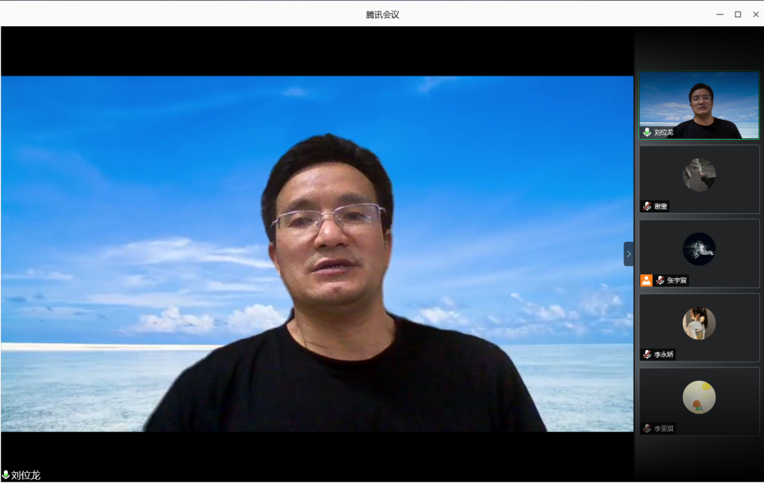Click 李永娇's profile avatar
Viewport: 764px width, 483px height.
point(698,323)
